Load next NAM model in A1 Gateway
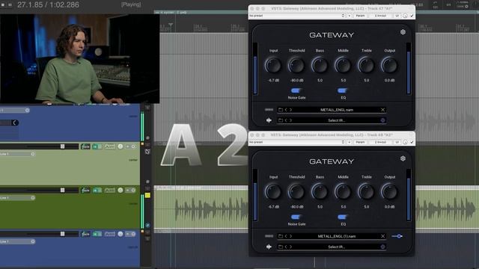 tap(290, 110)
